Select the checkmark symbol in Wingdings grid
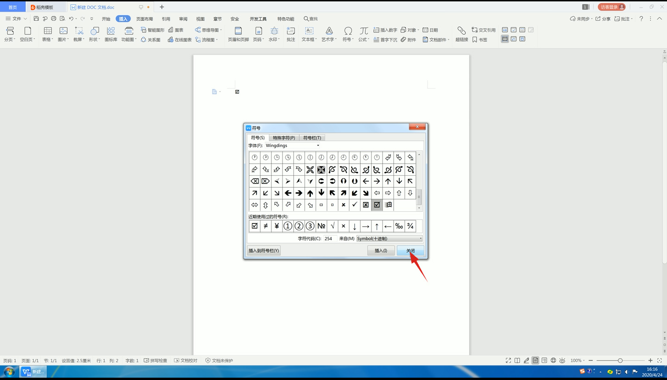The height and width of the screenshot is (380, 667). point(355,204)
